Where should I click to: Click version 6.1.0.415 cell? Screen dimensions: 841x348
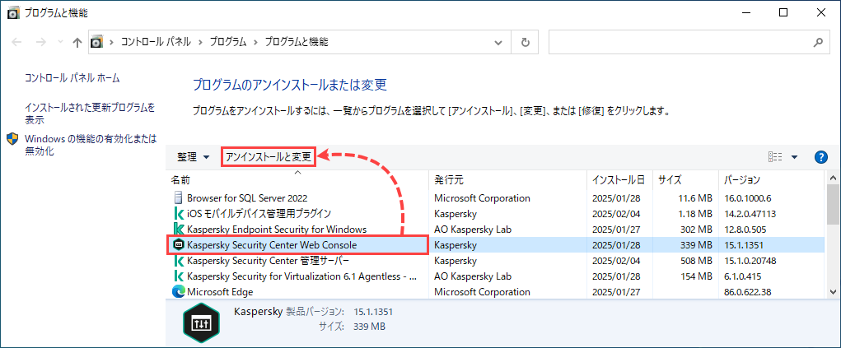point(742,276)
